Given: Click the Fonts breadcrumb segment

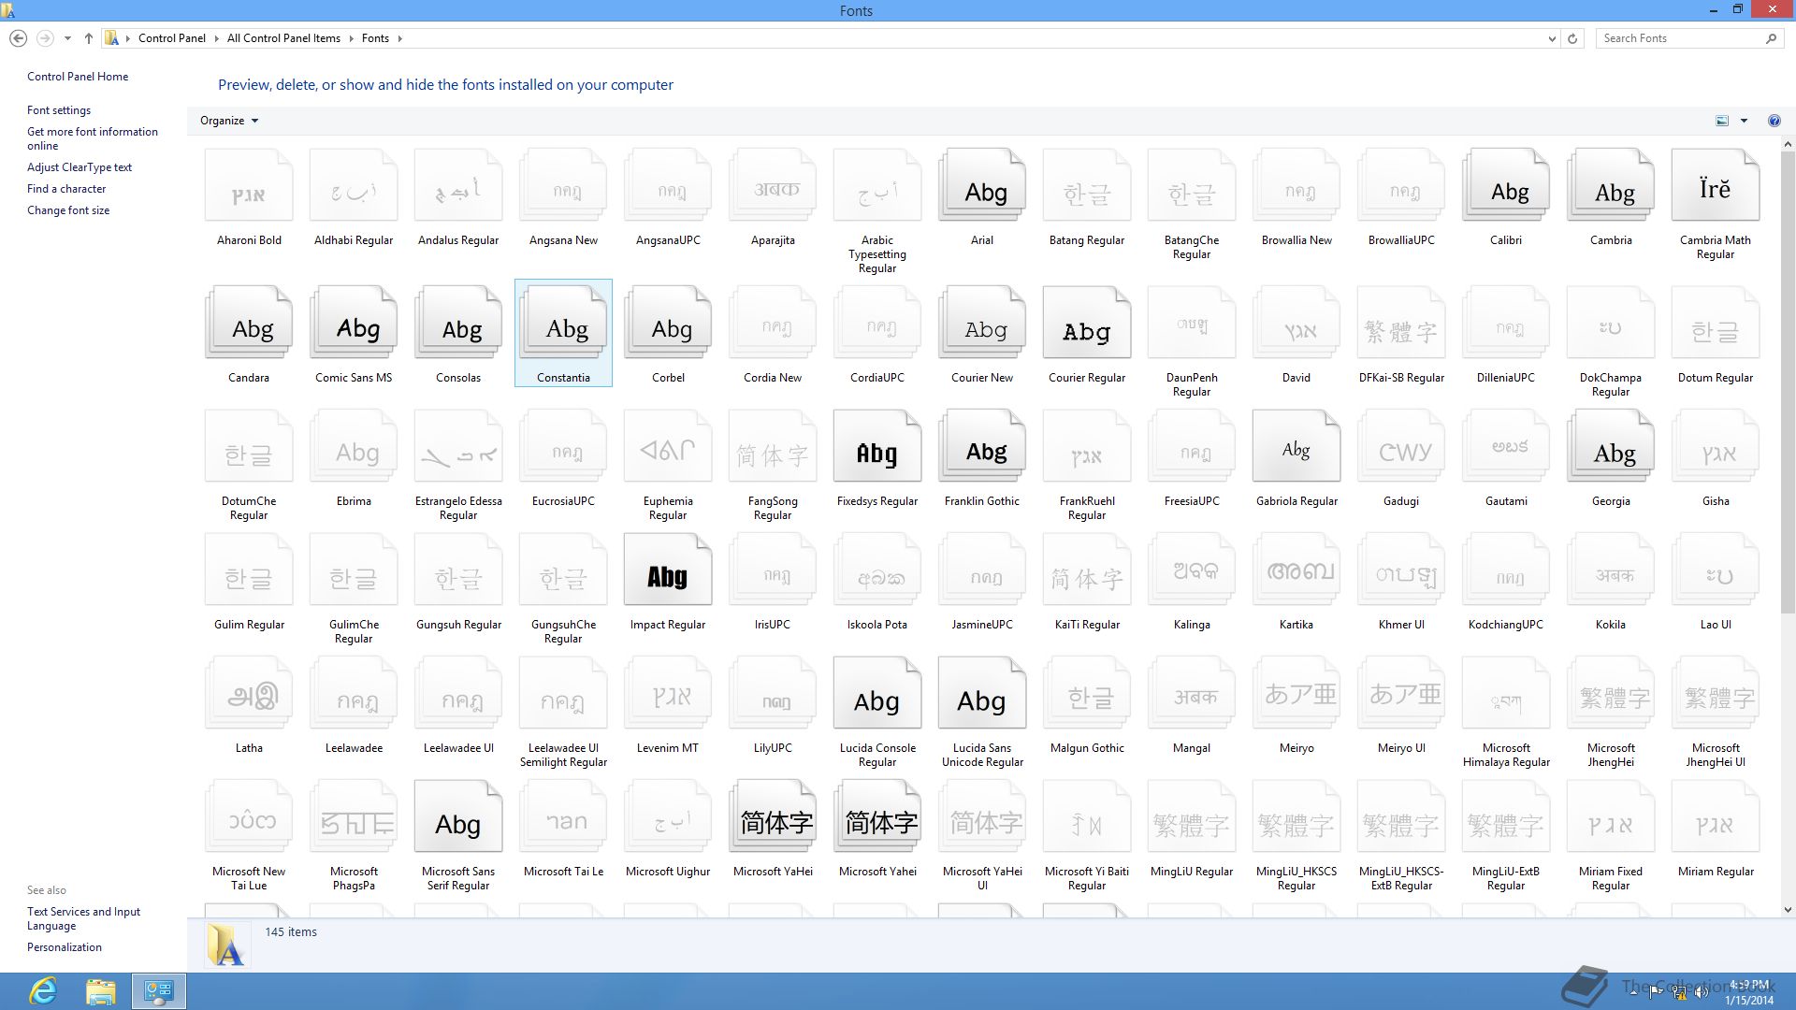Looking at the screenshot, I should pos(375,38).
